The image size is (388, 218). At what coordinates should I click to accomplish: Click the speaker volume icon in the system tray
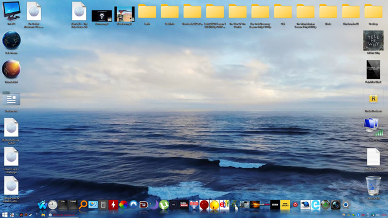377,215
